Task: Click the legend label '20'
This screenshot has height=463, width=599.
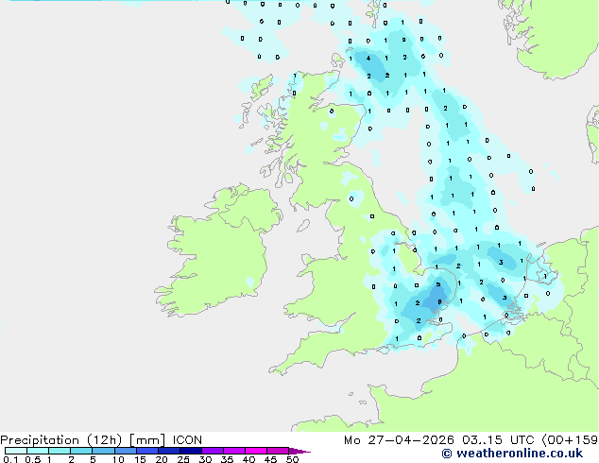Action: pos(162,459)
